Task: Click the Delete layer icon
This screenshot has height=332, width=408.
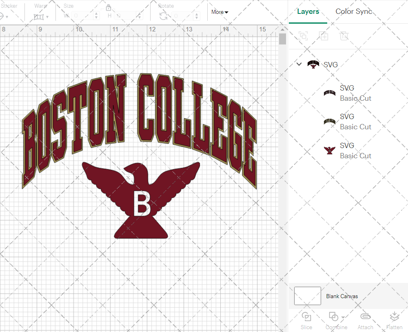Action: coord(344,36)
